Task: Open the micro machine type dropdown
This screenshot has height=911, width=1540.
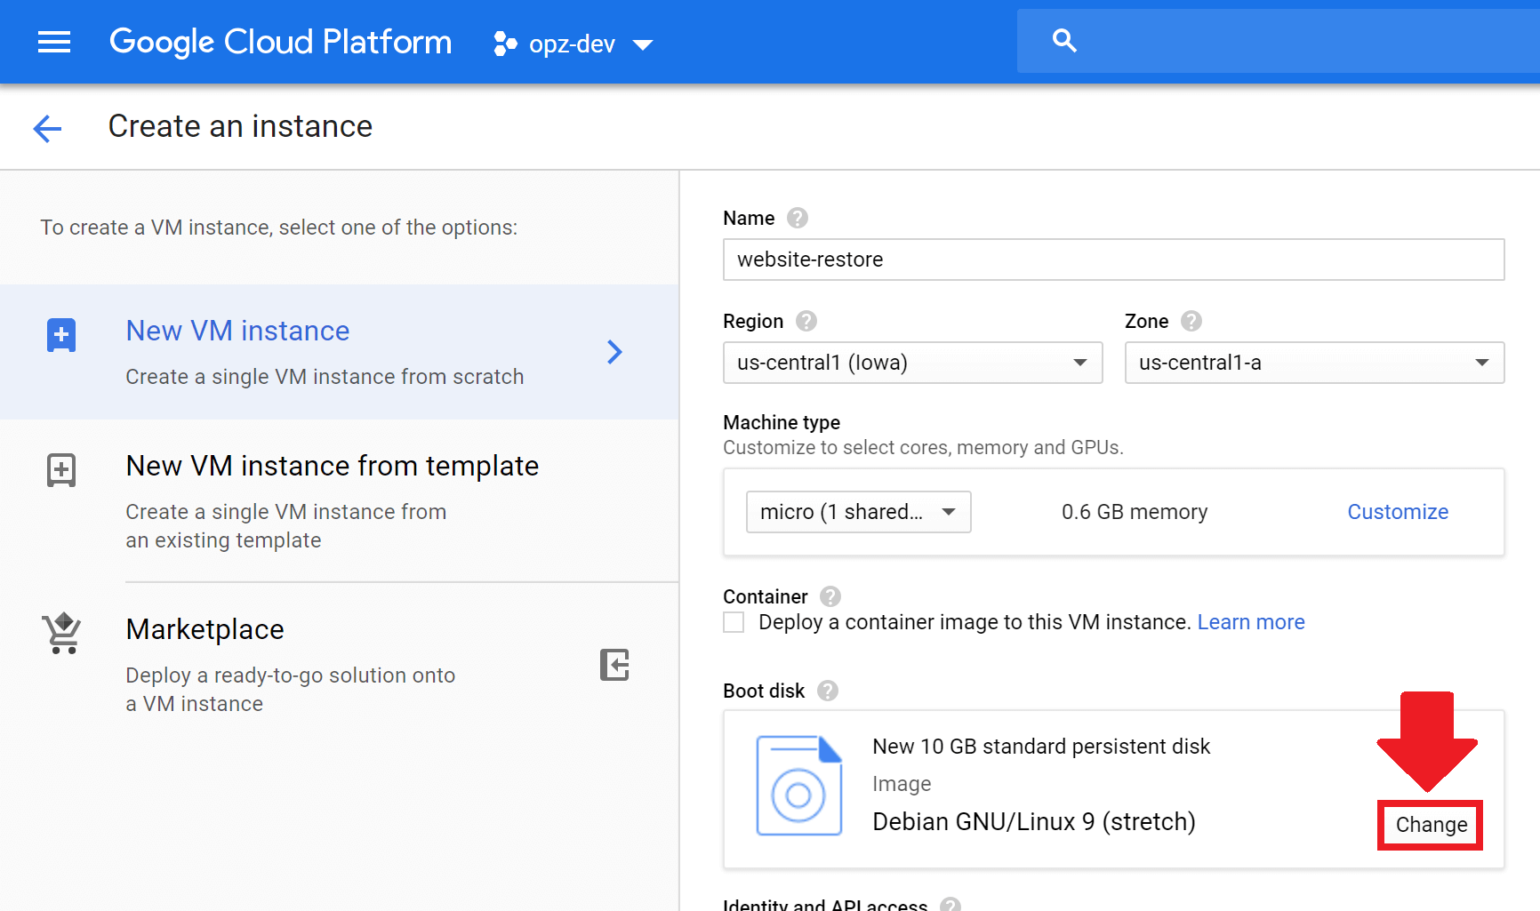Action: (858, 512)
